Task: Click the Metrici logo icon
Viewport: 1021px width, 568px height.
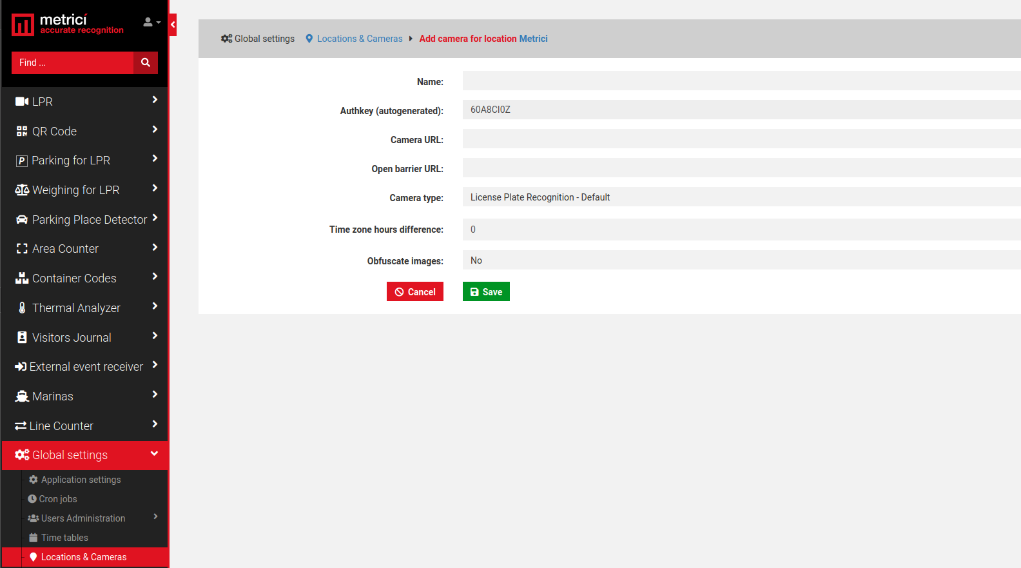Action: [23, 25]
